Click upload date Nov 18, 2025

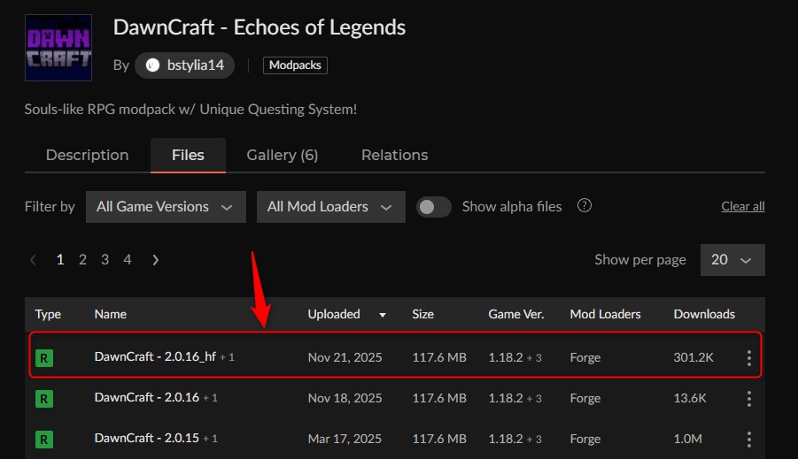click(345, 399)
